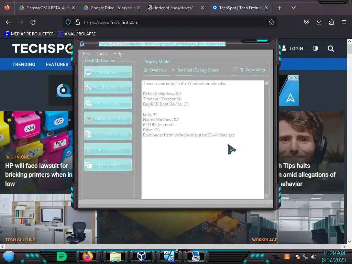The height and width of the screenshot is (264, 352).
Task: Bookmark this page with the star
Action: tap(272, 22)
